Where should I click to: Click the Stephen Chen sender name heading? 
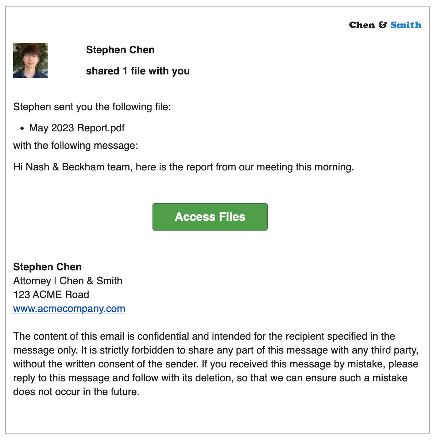(120, 50)
